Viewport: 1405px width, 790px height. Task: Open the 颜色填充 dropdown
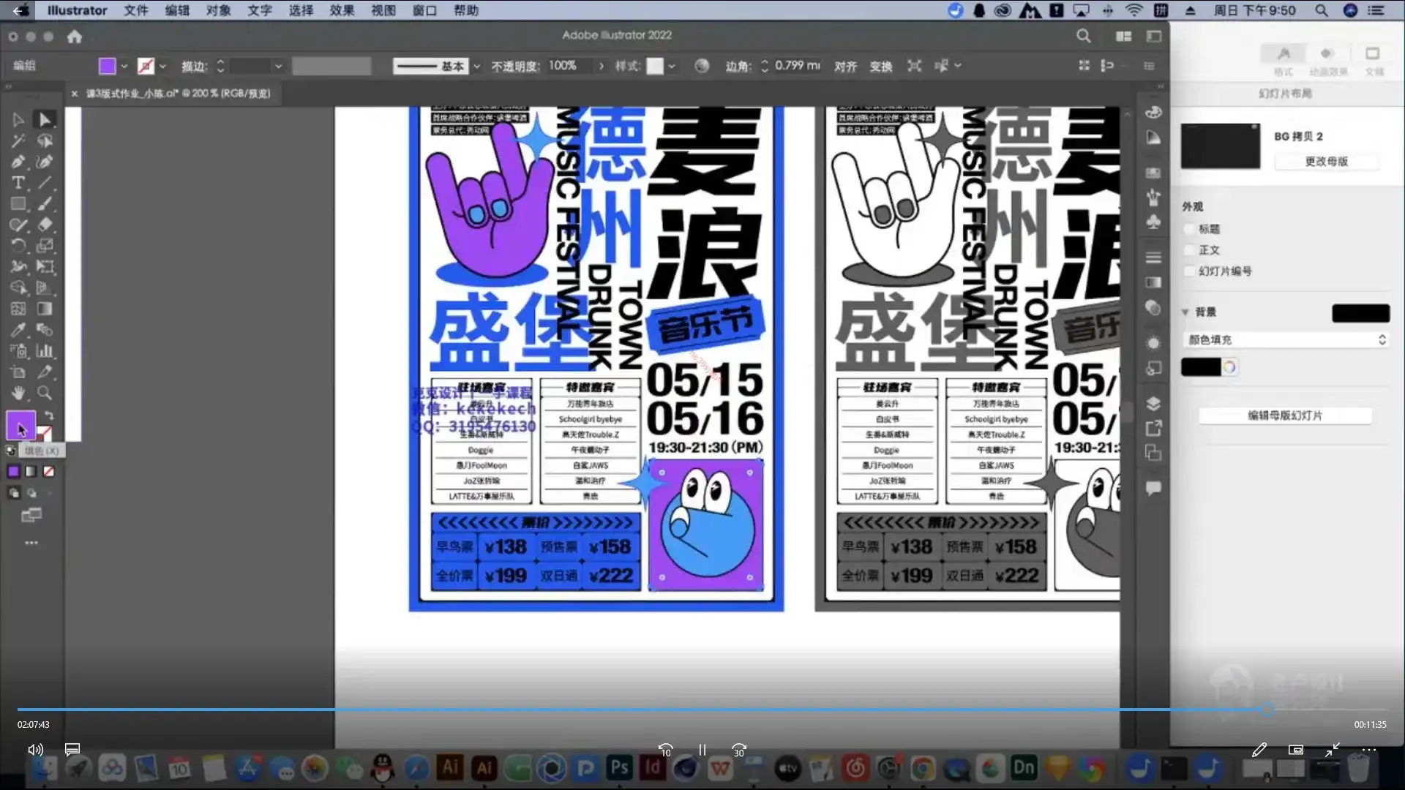tap(1285, 339)
